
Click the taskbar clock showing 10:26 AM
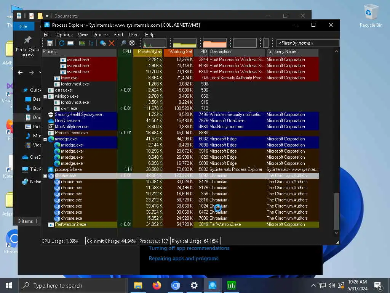point(357,285)
